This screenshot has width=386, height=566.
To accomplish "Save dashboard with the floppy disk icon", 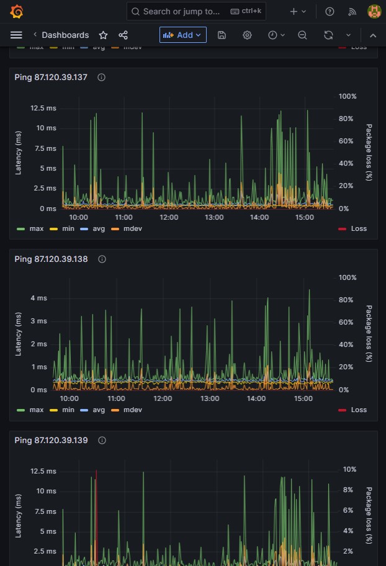I will click(x=222, y=35).
